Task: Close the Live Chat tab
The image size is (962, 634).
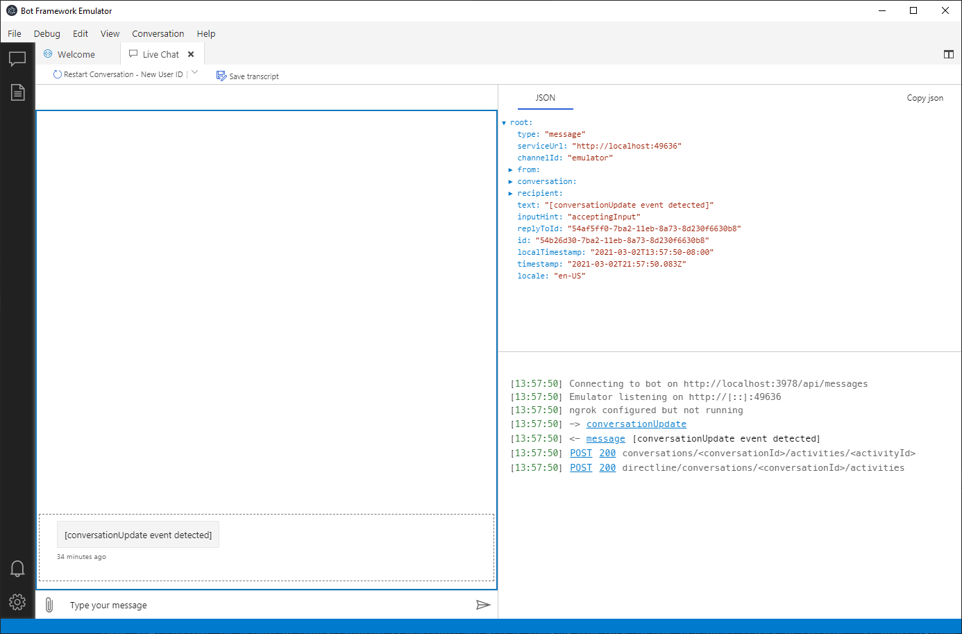Action: pos(191,54)
